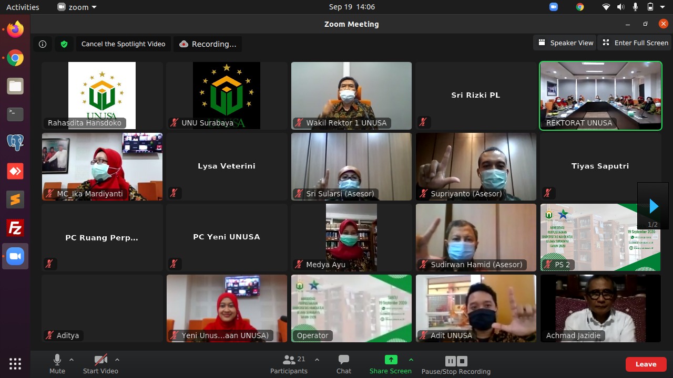This screenshot has width=673, height=378.
Task: Stop the recording
Action: 462,361
